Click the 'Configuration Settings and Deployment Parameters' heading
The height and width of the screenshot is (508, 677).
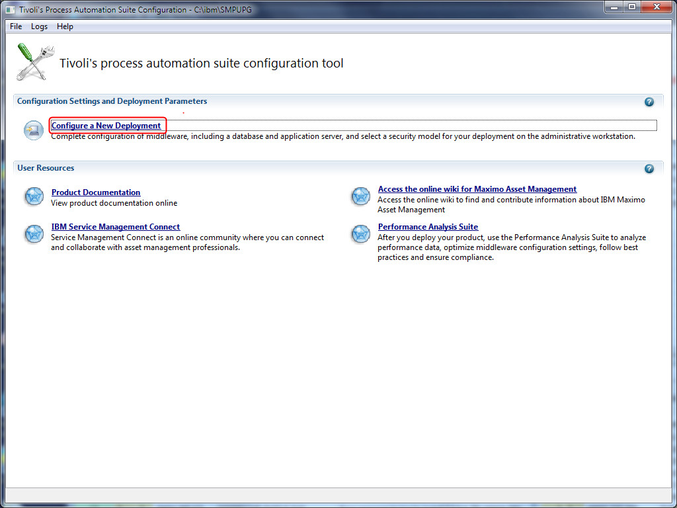coord(112,101)
